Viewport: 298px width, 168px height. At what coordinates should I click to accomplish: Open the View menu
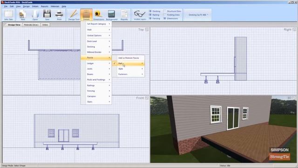(18, 6)
